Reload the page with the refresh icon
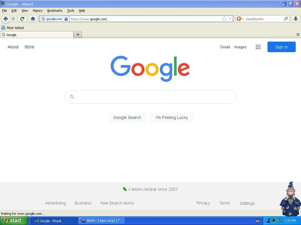The width and height of the screenshot is (301, 225). 22,19
